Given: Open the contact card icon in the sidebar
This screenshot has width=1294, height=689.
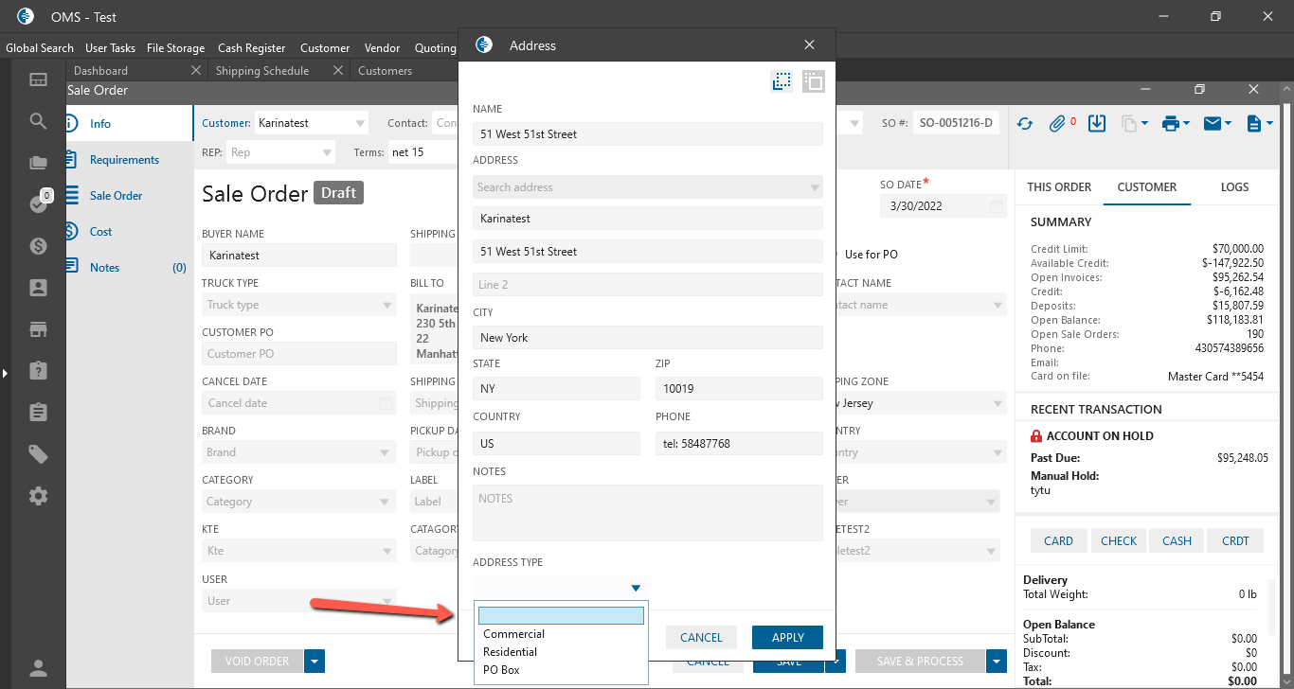Looking at the screenshot, I should click(x=38, y=288).
